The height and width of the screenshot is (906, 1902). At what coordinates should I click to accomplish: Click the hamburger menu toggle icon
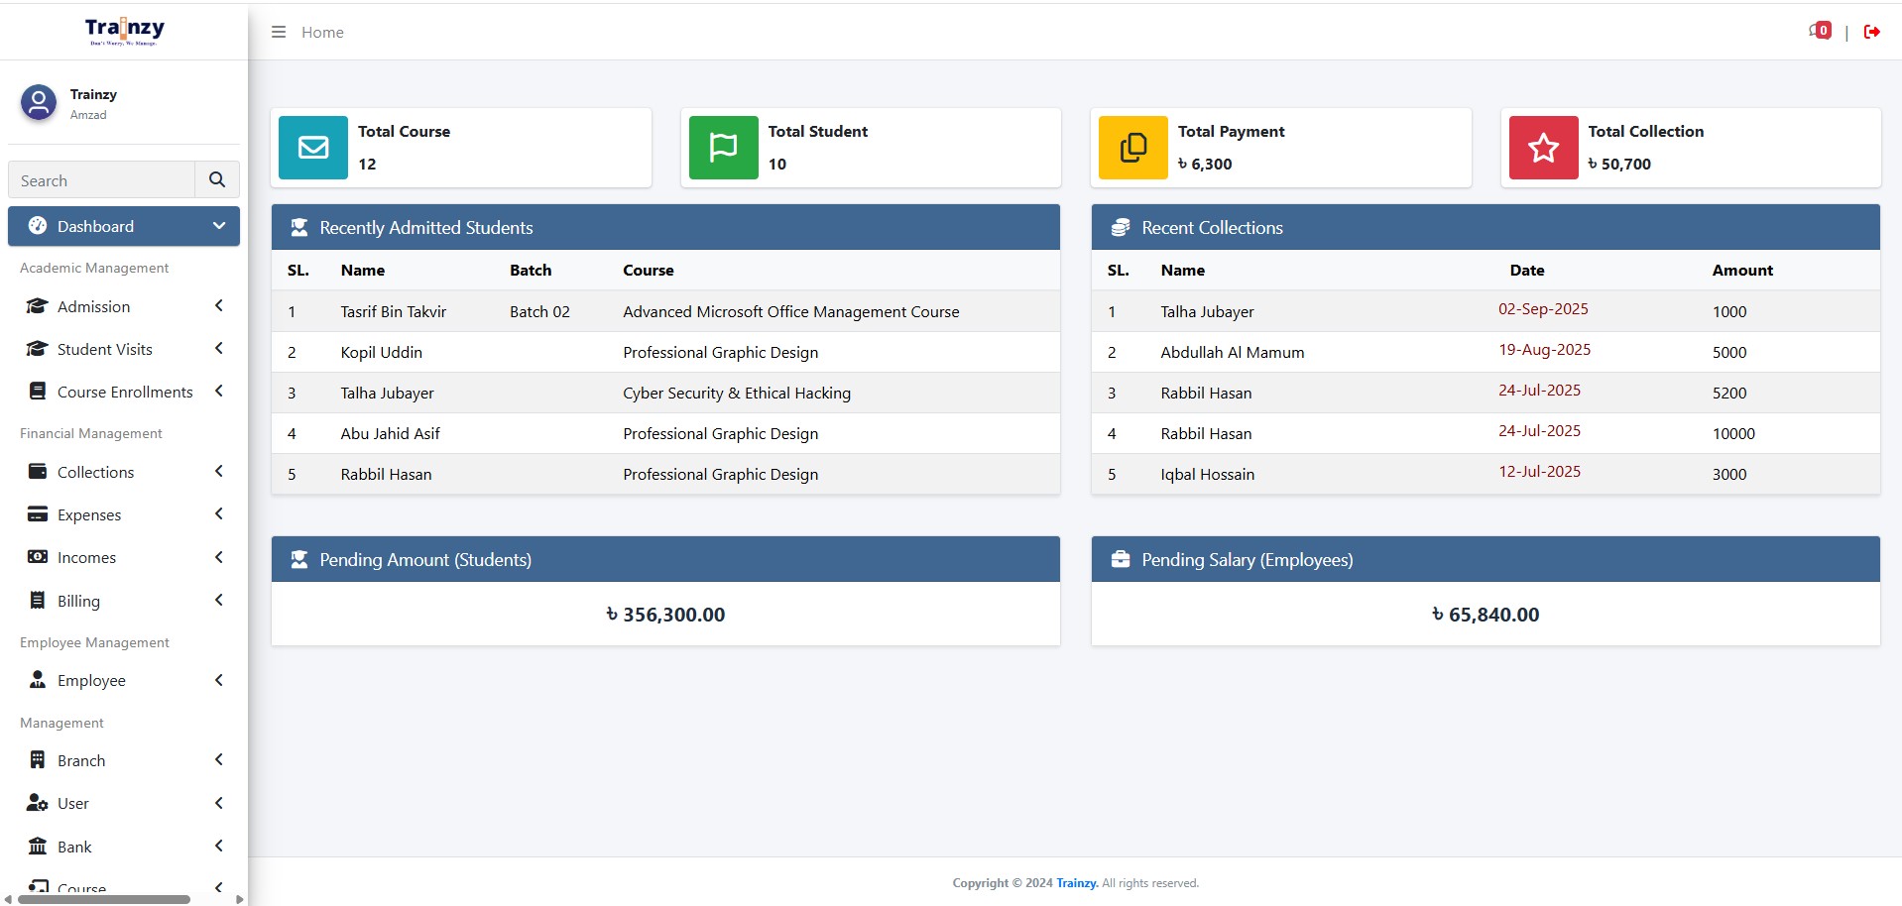[x=279, y=32]
